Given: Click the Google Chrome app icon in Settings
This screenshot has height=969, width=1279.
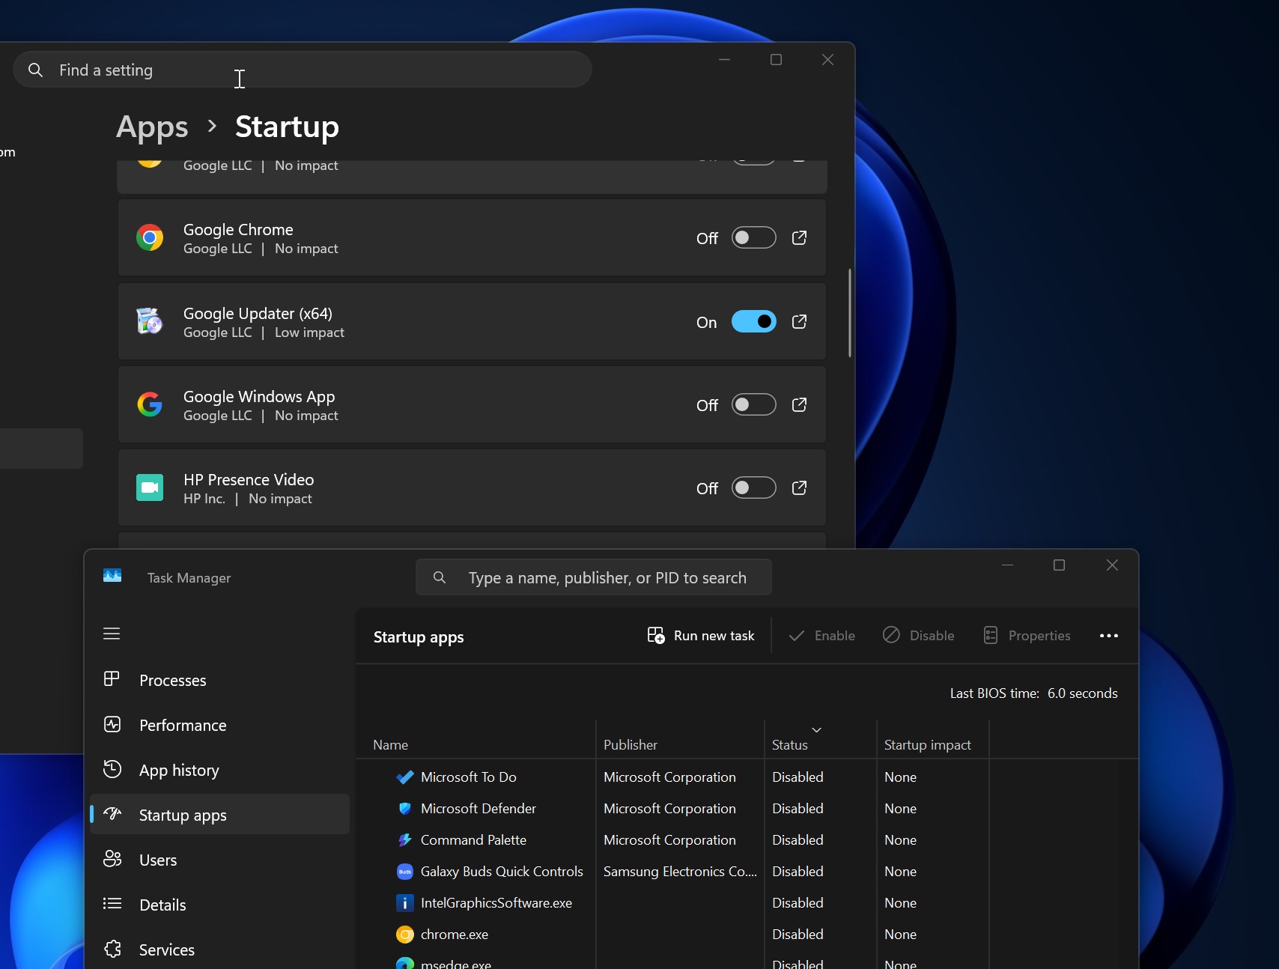Looking at the screenshot, I should tap(150, 237).
